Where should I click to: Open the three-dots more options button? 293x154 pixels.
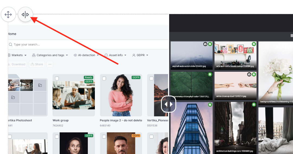point(50,64)
